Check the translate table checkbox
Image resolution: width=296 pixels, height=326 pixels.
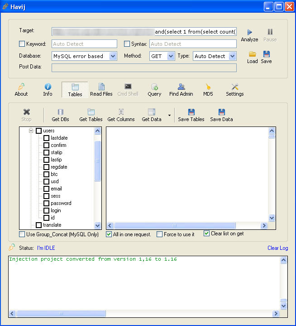[x=38, y=225]
